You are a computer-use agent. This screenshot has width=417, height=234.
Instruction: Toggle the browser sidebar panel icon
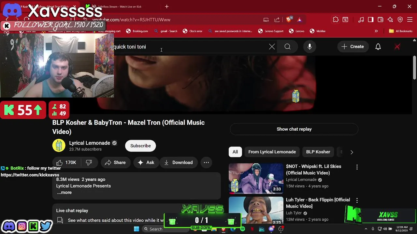click(371, 20)
